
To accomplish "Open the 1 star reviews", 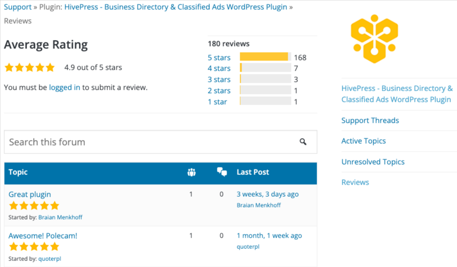I will [217, 102].
